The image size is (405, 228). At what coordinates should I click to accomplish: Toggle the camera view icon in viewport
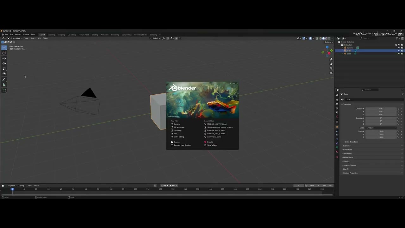coord(331,68)
